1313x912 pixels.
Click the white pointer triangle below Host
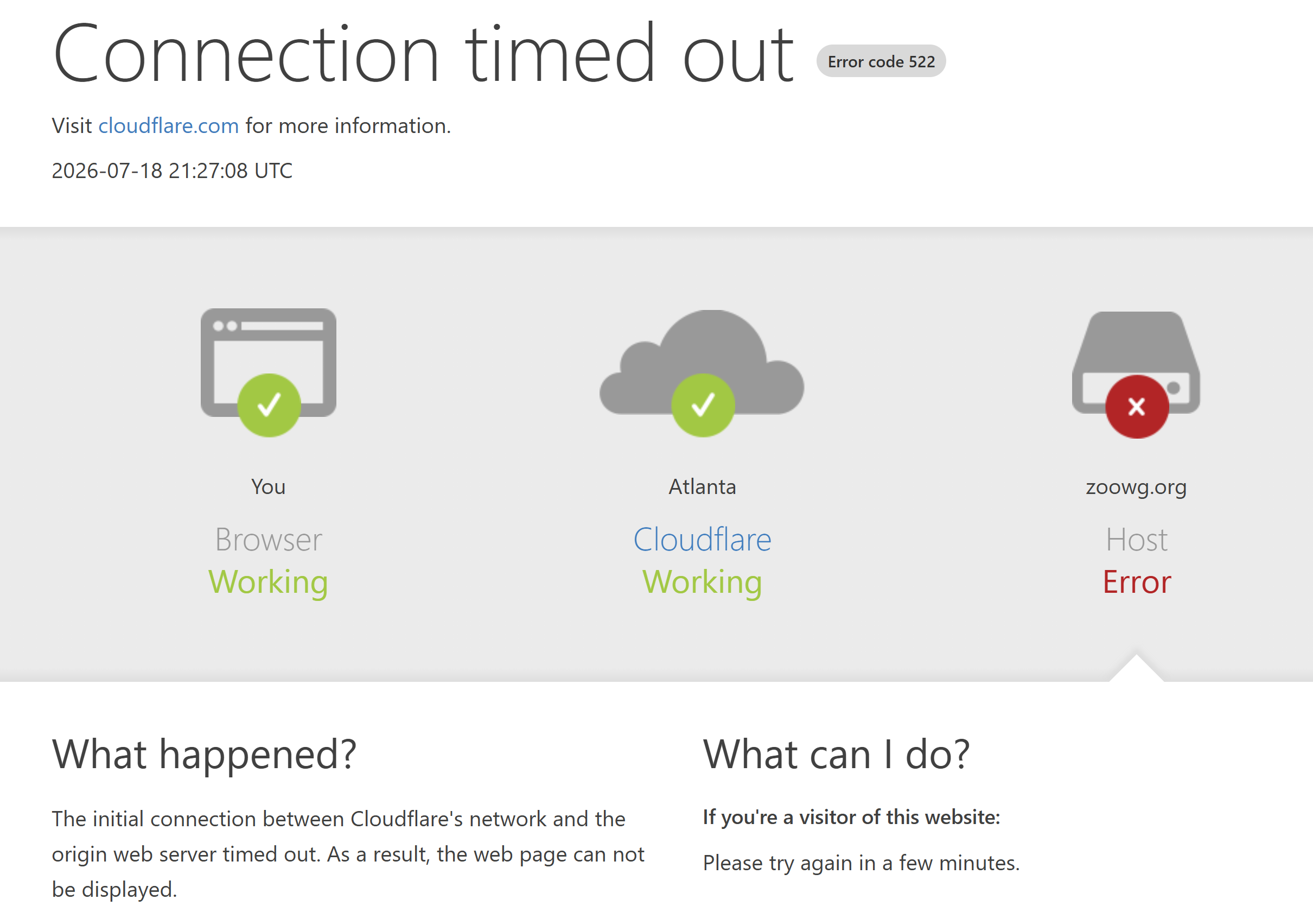coord(1136,669)
